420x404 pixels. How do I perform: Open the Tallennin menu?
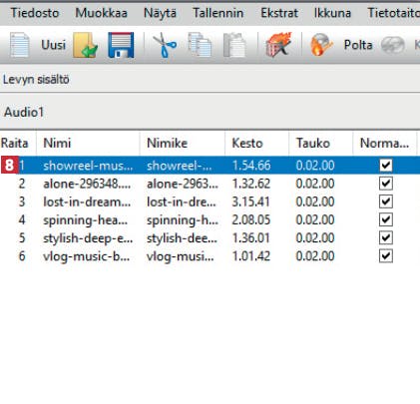(x=218, y=13)
